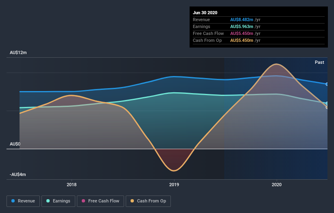The image size is (334, 213).
Task: Click the AU$8.482m revenue value
Action: click(x=242, y=20)
